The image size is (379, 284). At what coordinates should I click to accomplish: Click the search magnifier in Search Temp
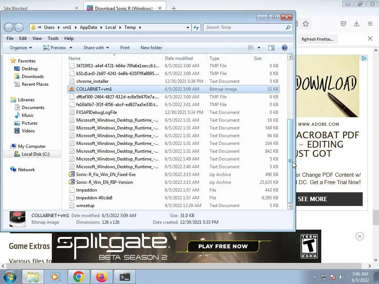click(x=288, y=27)
